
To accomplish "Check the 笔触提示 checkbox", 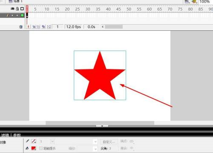I will [x=41, y=148].
